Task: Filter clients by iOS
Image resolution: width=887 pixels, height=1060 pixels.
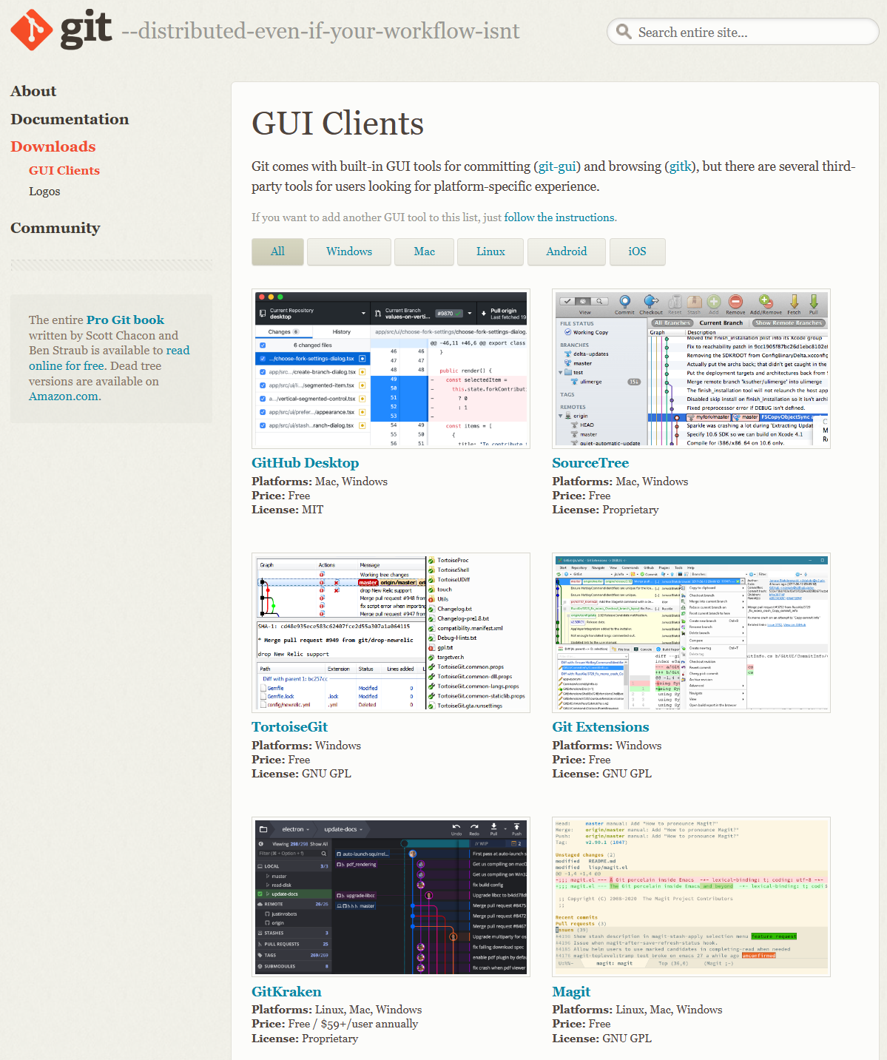Action: [638, 252]
